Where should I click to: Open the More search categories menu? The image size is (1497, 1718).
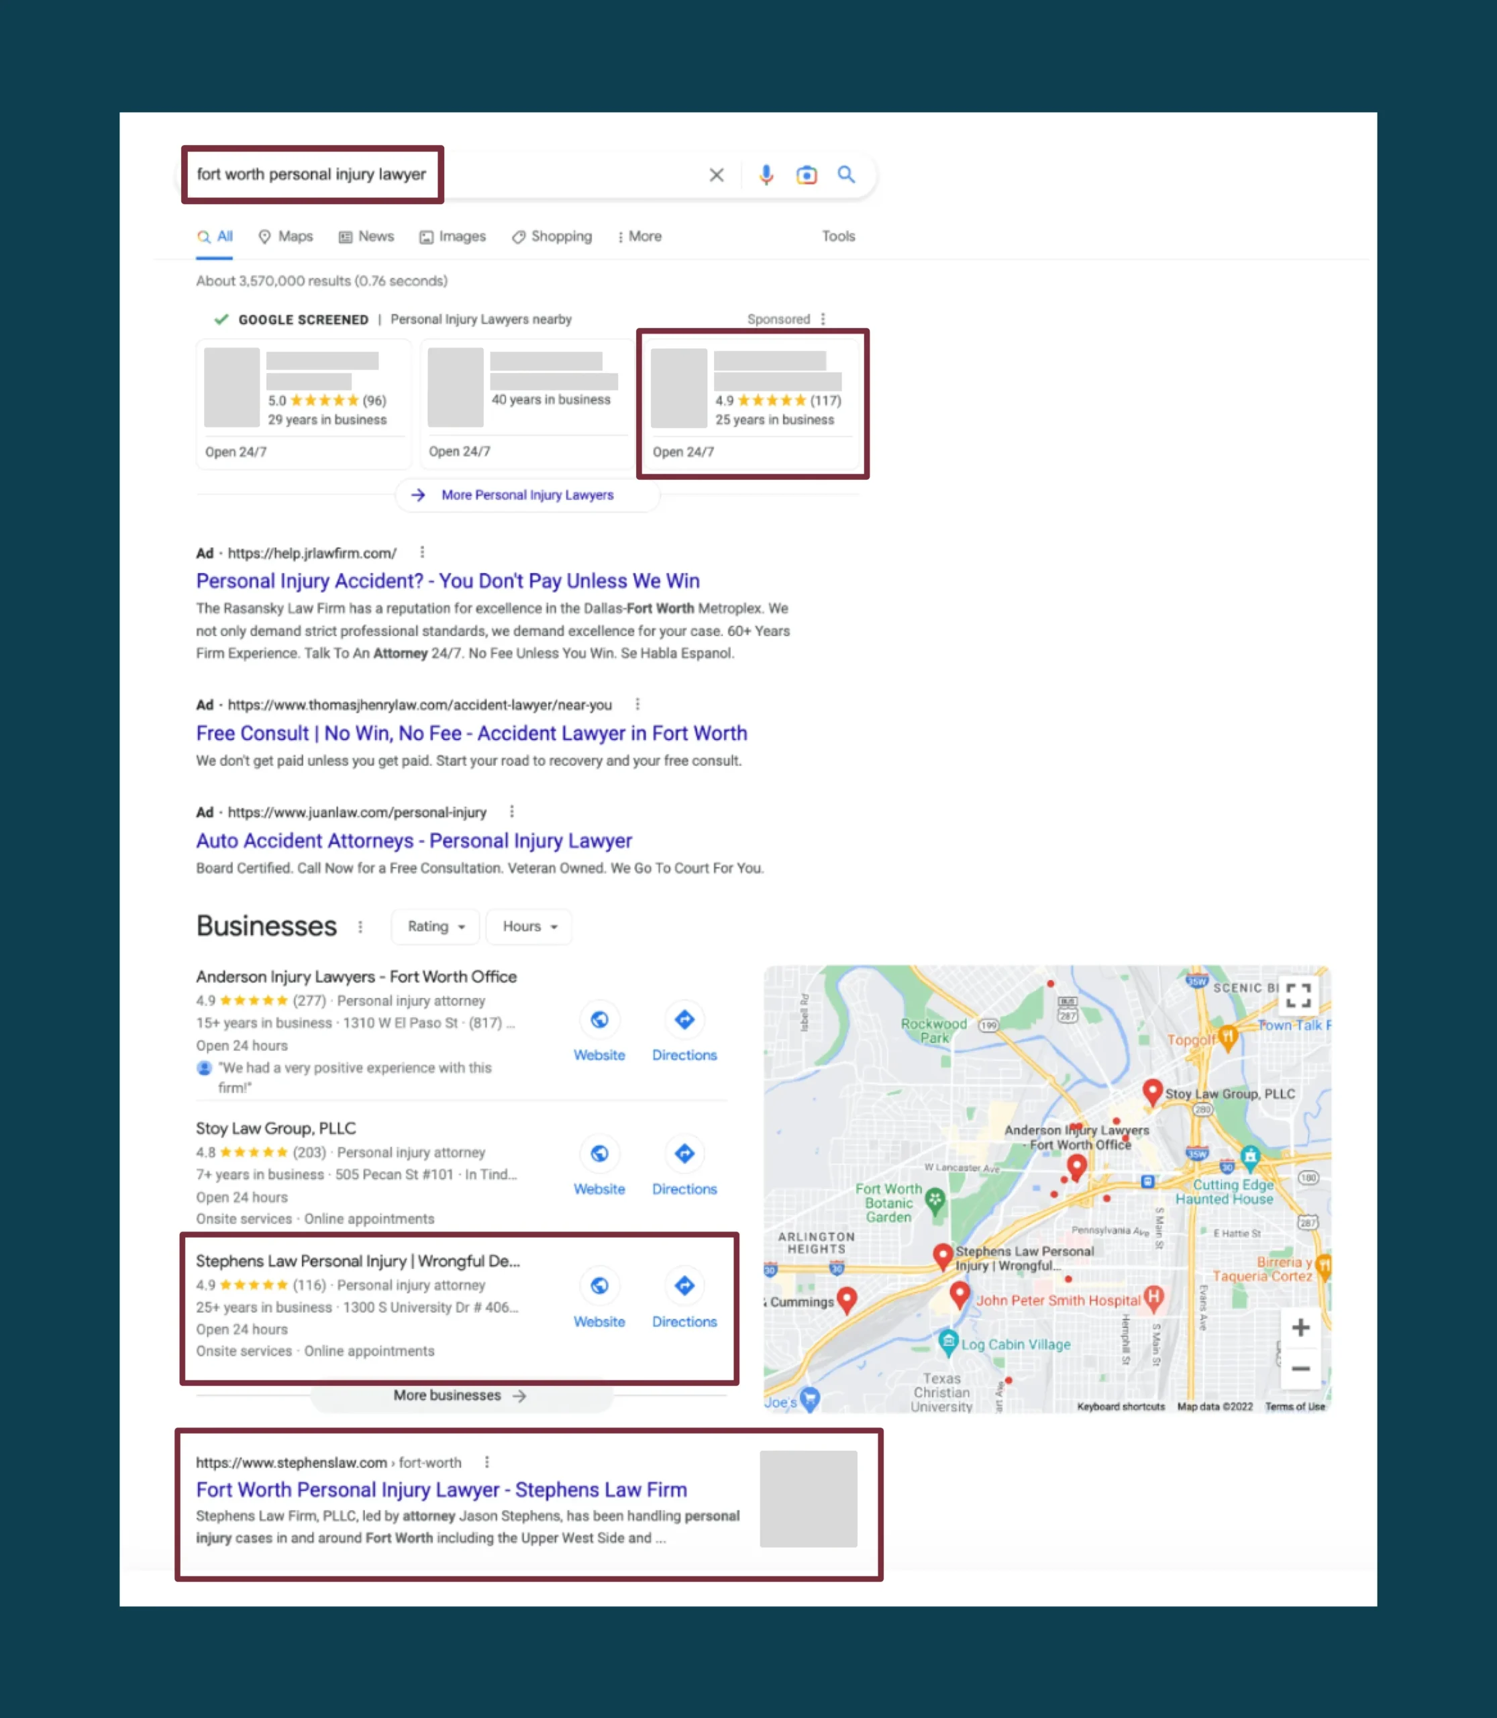tap(639, 236)
